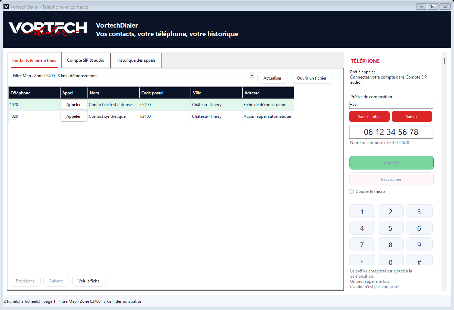This screenshot has width=454, height=310.
Task: Tick the Couper le micro checkbox
Action: (x=352, y=192)
